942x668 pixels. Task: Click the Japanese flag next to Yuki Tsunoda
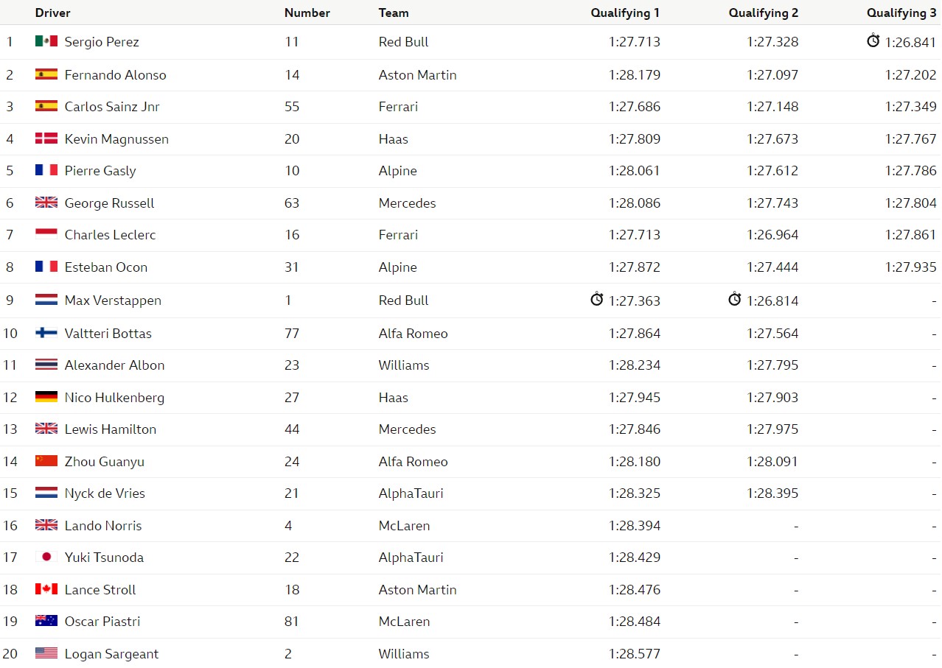46,557
